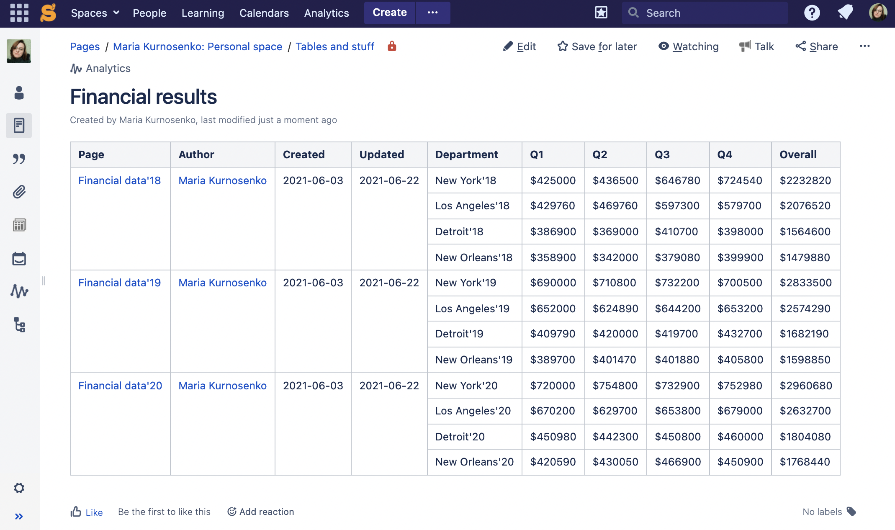The height and width of the screenshot is (530, 895).
Task: Open the page tree icon in the sidebar
Action: 19,325
